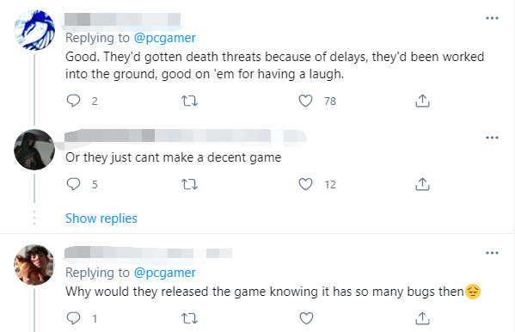Open @pcgamer link in the first tweet

164,38
